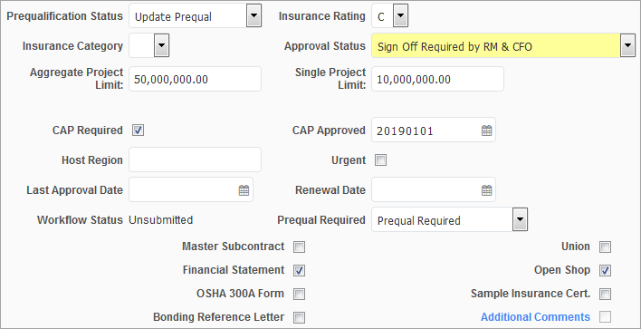Screen dimensions: 641x329
Task: Focus the Host Region text field
Action: tap(195, 160)
